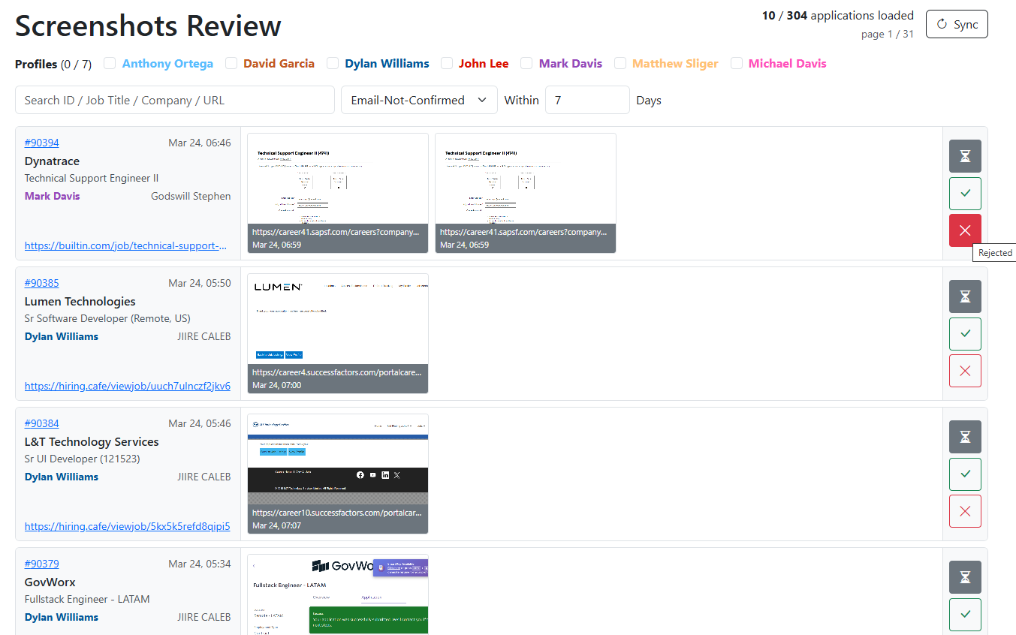1016x635 pixels.
Task: Set L&T Technology Services to pending
Action: pyautogui.click(x=965, y=436)
